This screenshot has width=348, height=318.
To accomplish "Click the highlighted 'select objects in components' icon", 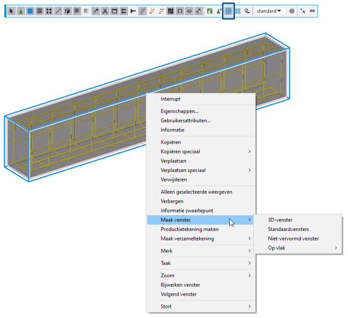I will click(x=228, y=11).
